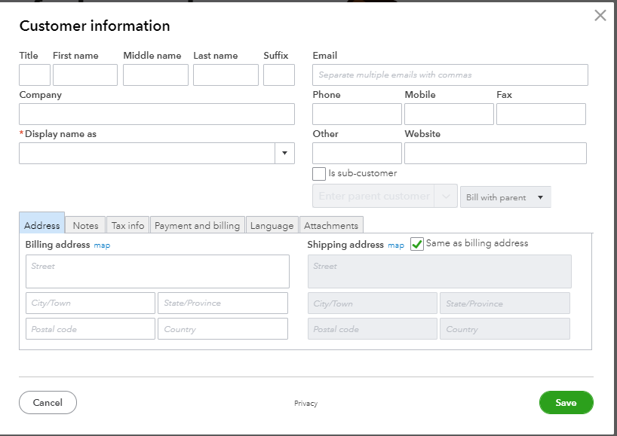Viewport: 617px width, 436px height.
Task: Click the Save button
Action: [566, 403]
